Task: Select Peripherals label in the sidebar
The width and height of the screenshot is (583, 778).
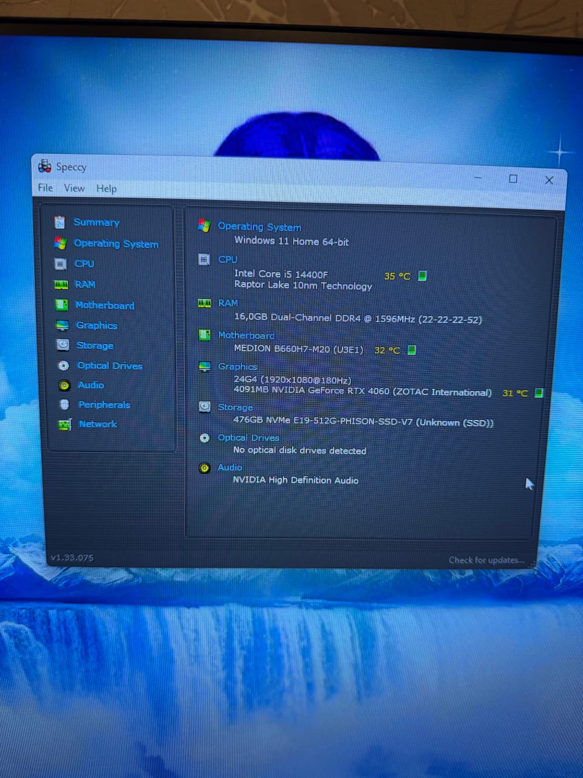Action: coord(104,405)
